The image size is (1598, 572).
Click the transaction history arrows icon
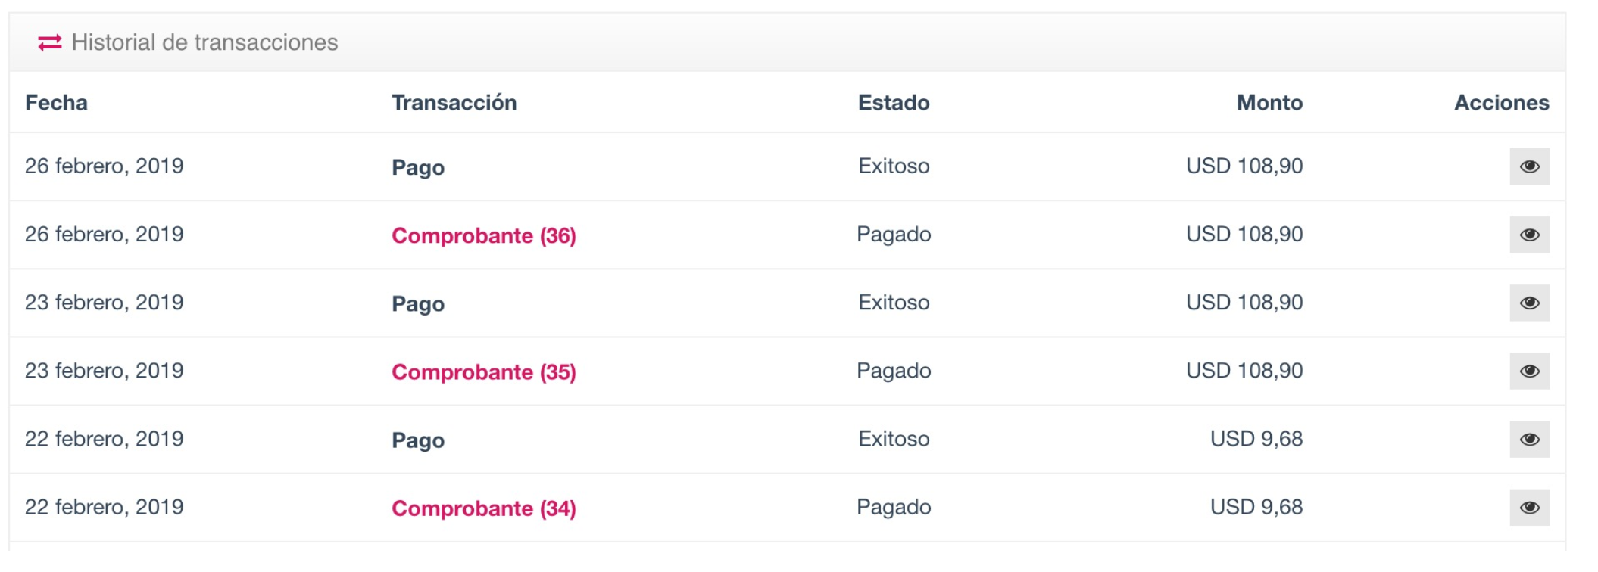click(50, 42)
